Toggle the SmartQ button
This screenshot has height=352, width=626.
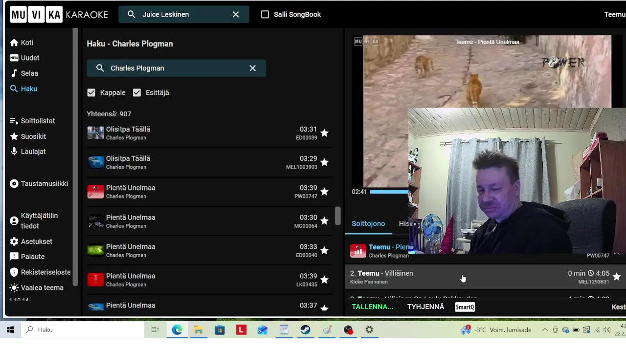pyautogui.click(x=465, y=307)
